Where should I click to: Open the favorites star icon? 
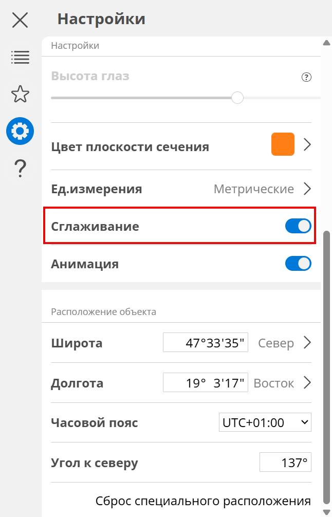(20, 94)
